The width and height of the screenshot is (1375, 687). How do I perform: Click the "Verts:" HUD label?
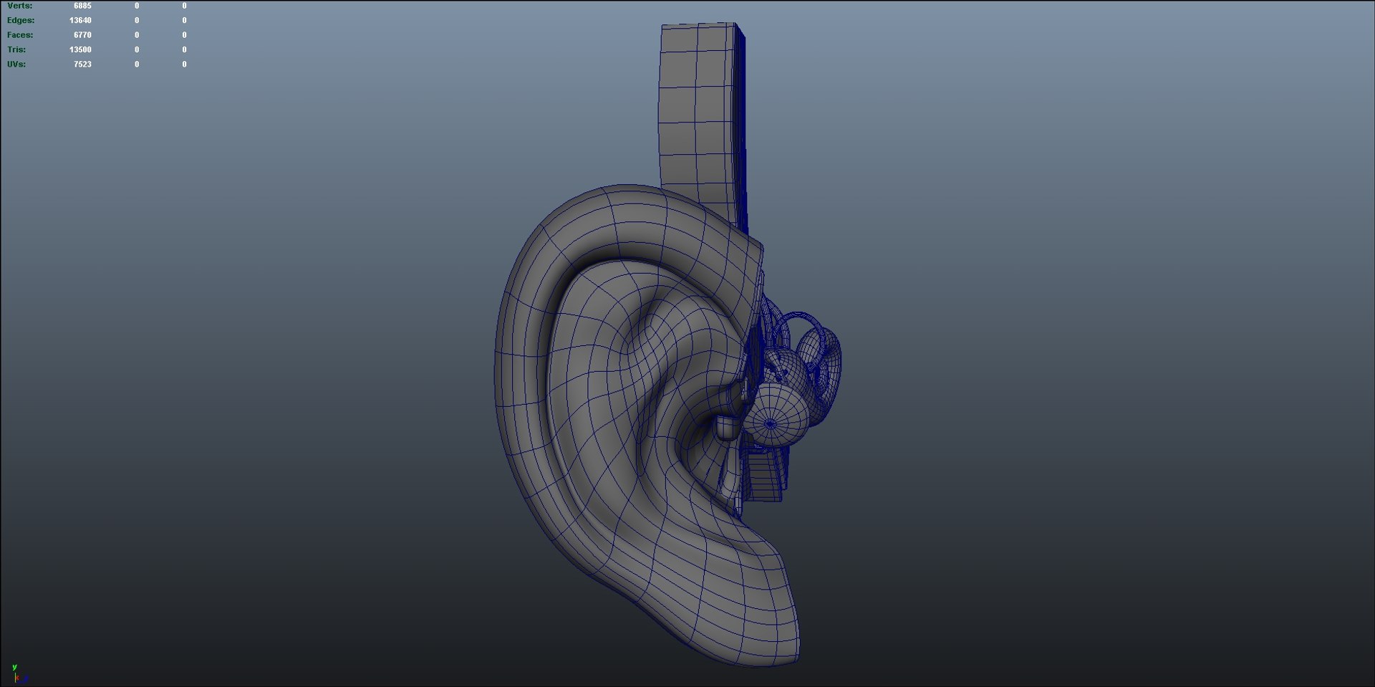pos(19,6)
